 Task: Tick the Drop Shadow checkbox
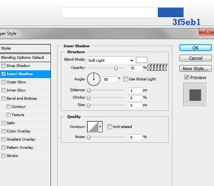click(x=3, y=65)
